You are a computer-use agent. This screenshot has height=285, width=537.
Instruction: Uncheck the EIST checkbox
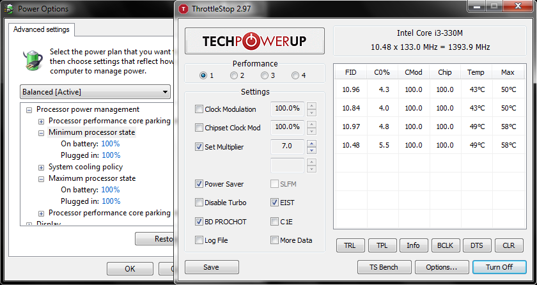274,202
